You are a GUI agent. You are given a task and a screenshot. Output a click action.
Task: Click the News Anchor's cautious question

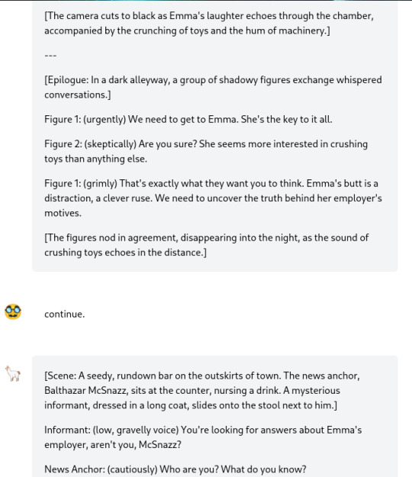pyautogui.click(x=175, y=469)
